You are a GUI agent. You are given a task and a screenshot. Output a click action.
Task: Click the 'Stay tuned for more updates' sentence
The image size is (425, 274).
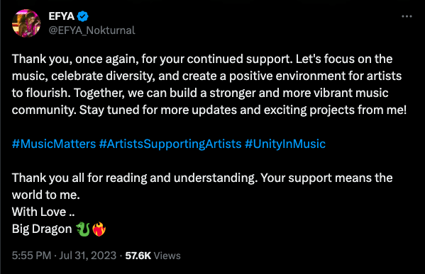tap(243, 110)
